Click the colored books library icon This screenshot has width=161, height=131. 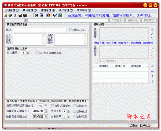[48, 15]
